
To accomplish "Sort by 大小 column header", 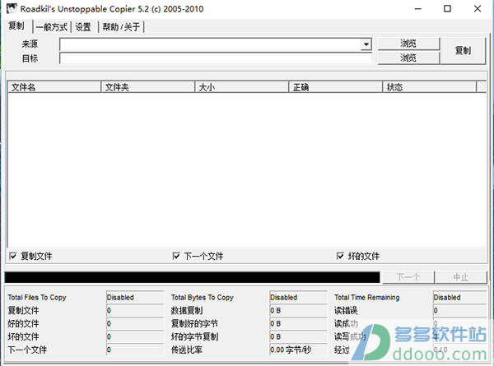I will pyautogui.click(x=241, y=87).
